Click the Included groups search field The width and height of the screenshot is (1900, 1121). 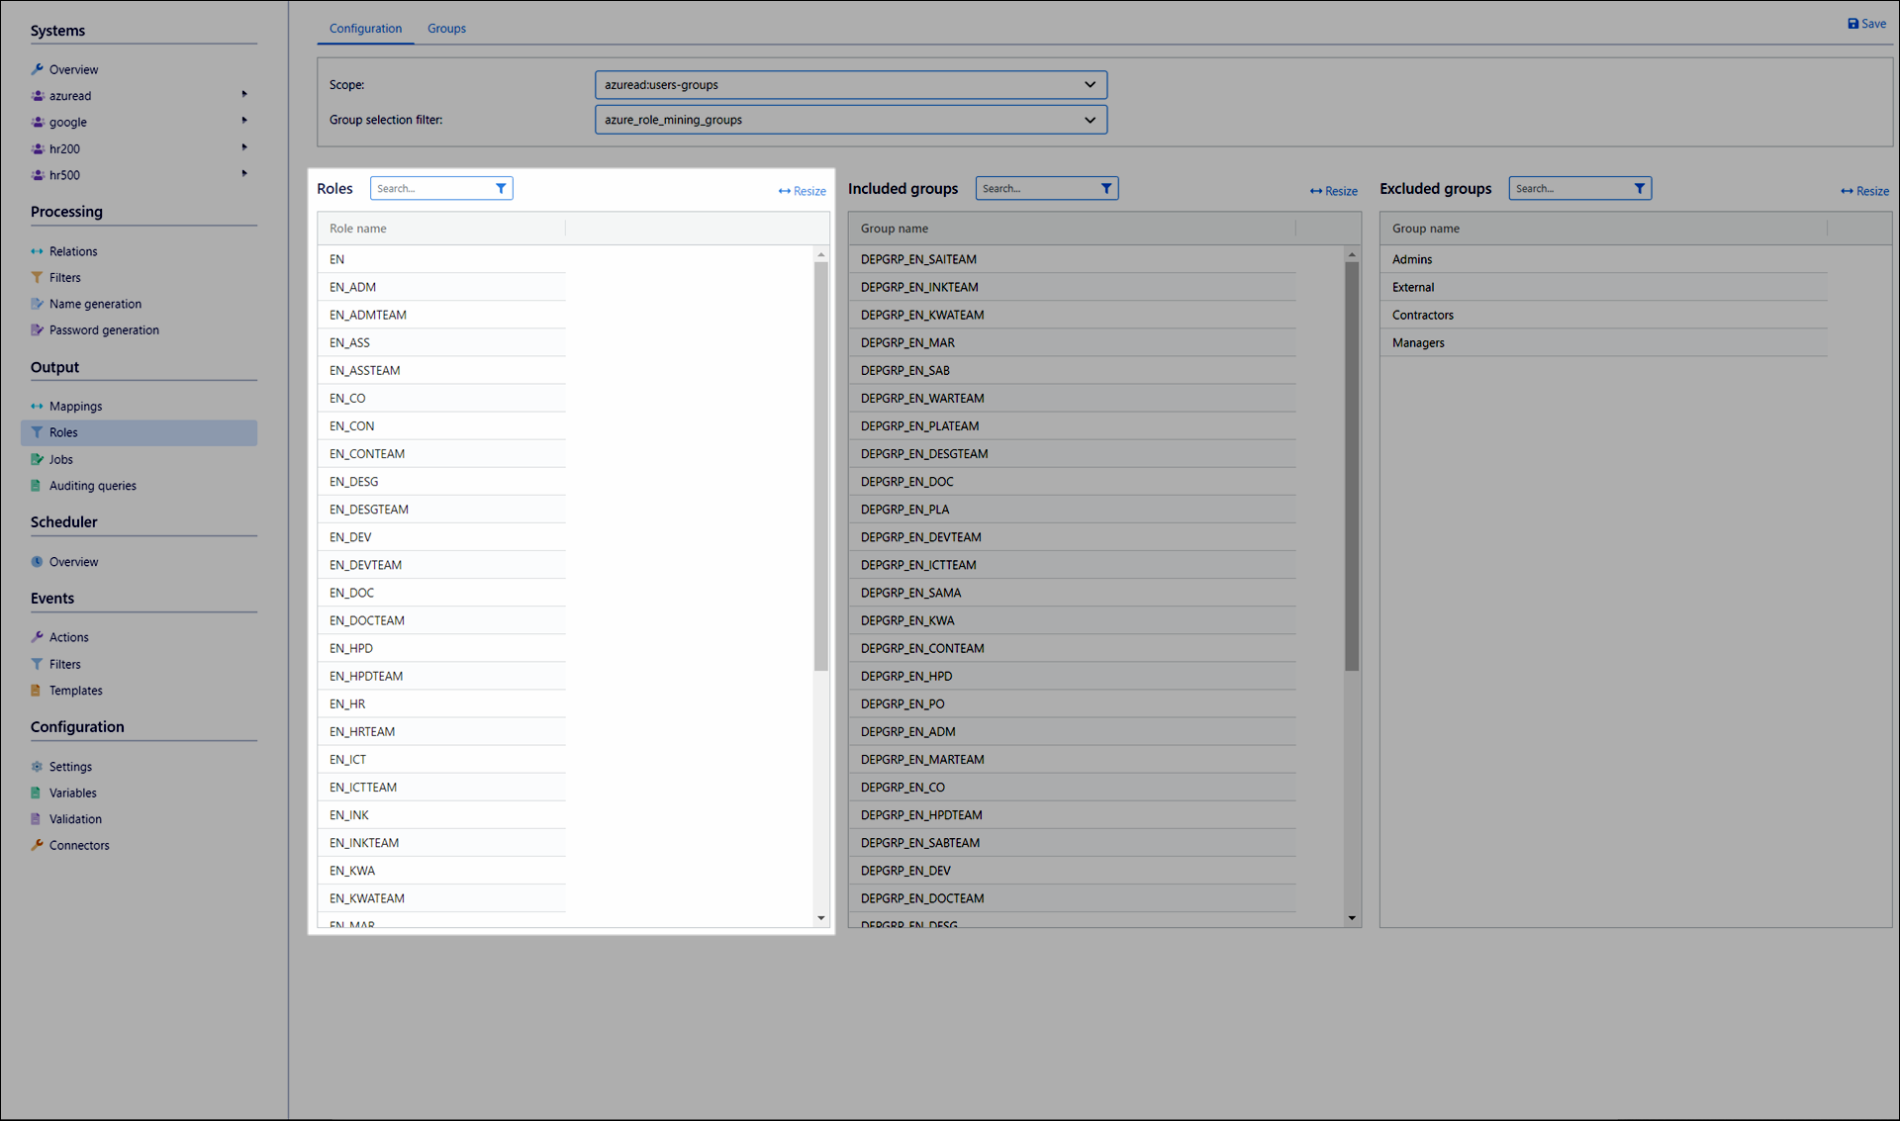coord(1035,188)
